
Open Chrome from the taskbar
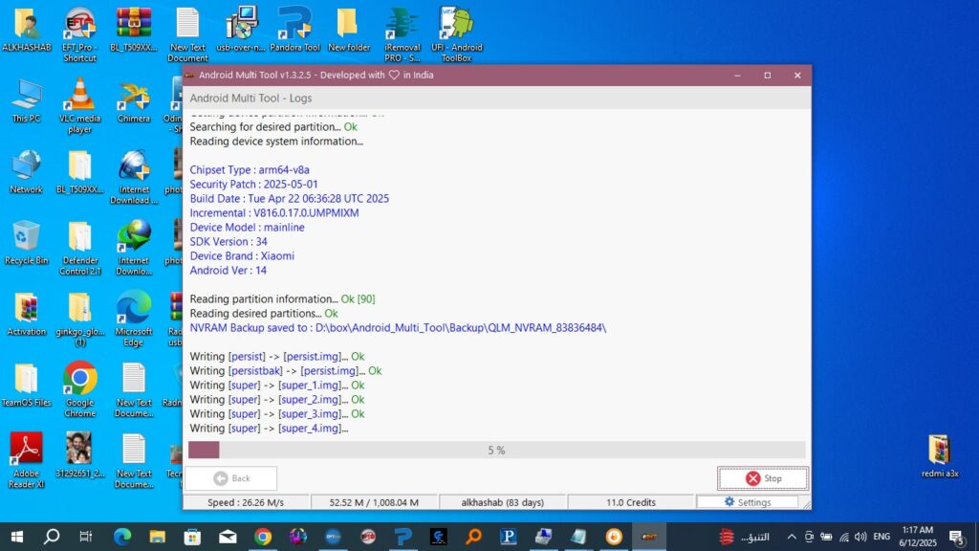point(263,537)
